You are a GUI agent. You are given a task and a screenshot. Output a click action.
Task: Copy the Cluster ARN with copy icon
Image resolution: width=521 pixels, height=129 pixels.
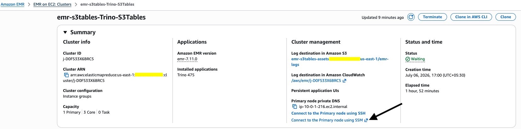click(66, 75)
